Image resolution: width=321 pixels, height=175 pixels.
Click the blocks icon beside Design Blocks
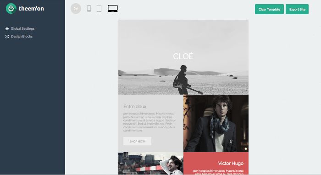(7, 36)
